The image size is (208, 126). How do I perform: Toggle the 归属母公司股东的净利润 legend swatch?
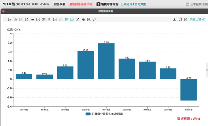coord(88,114)
